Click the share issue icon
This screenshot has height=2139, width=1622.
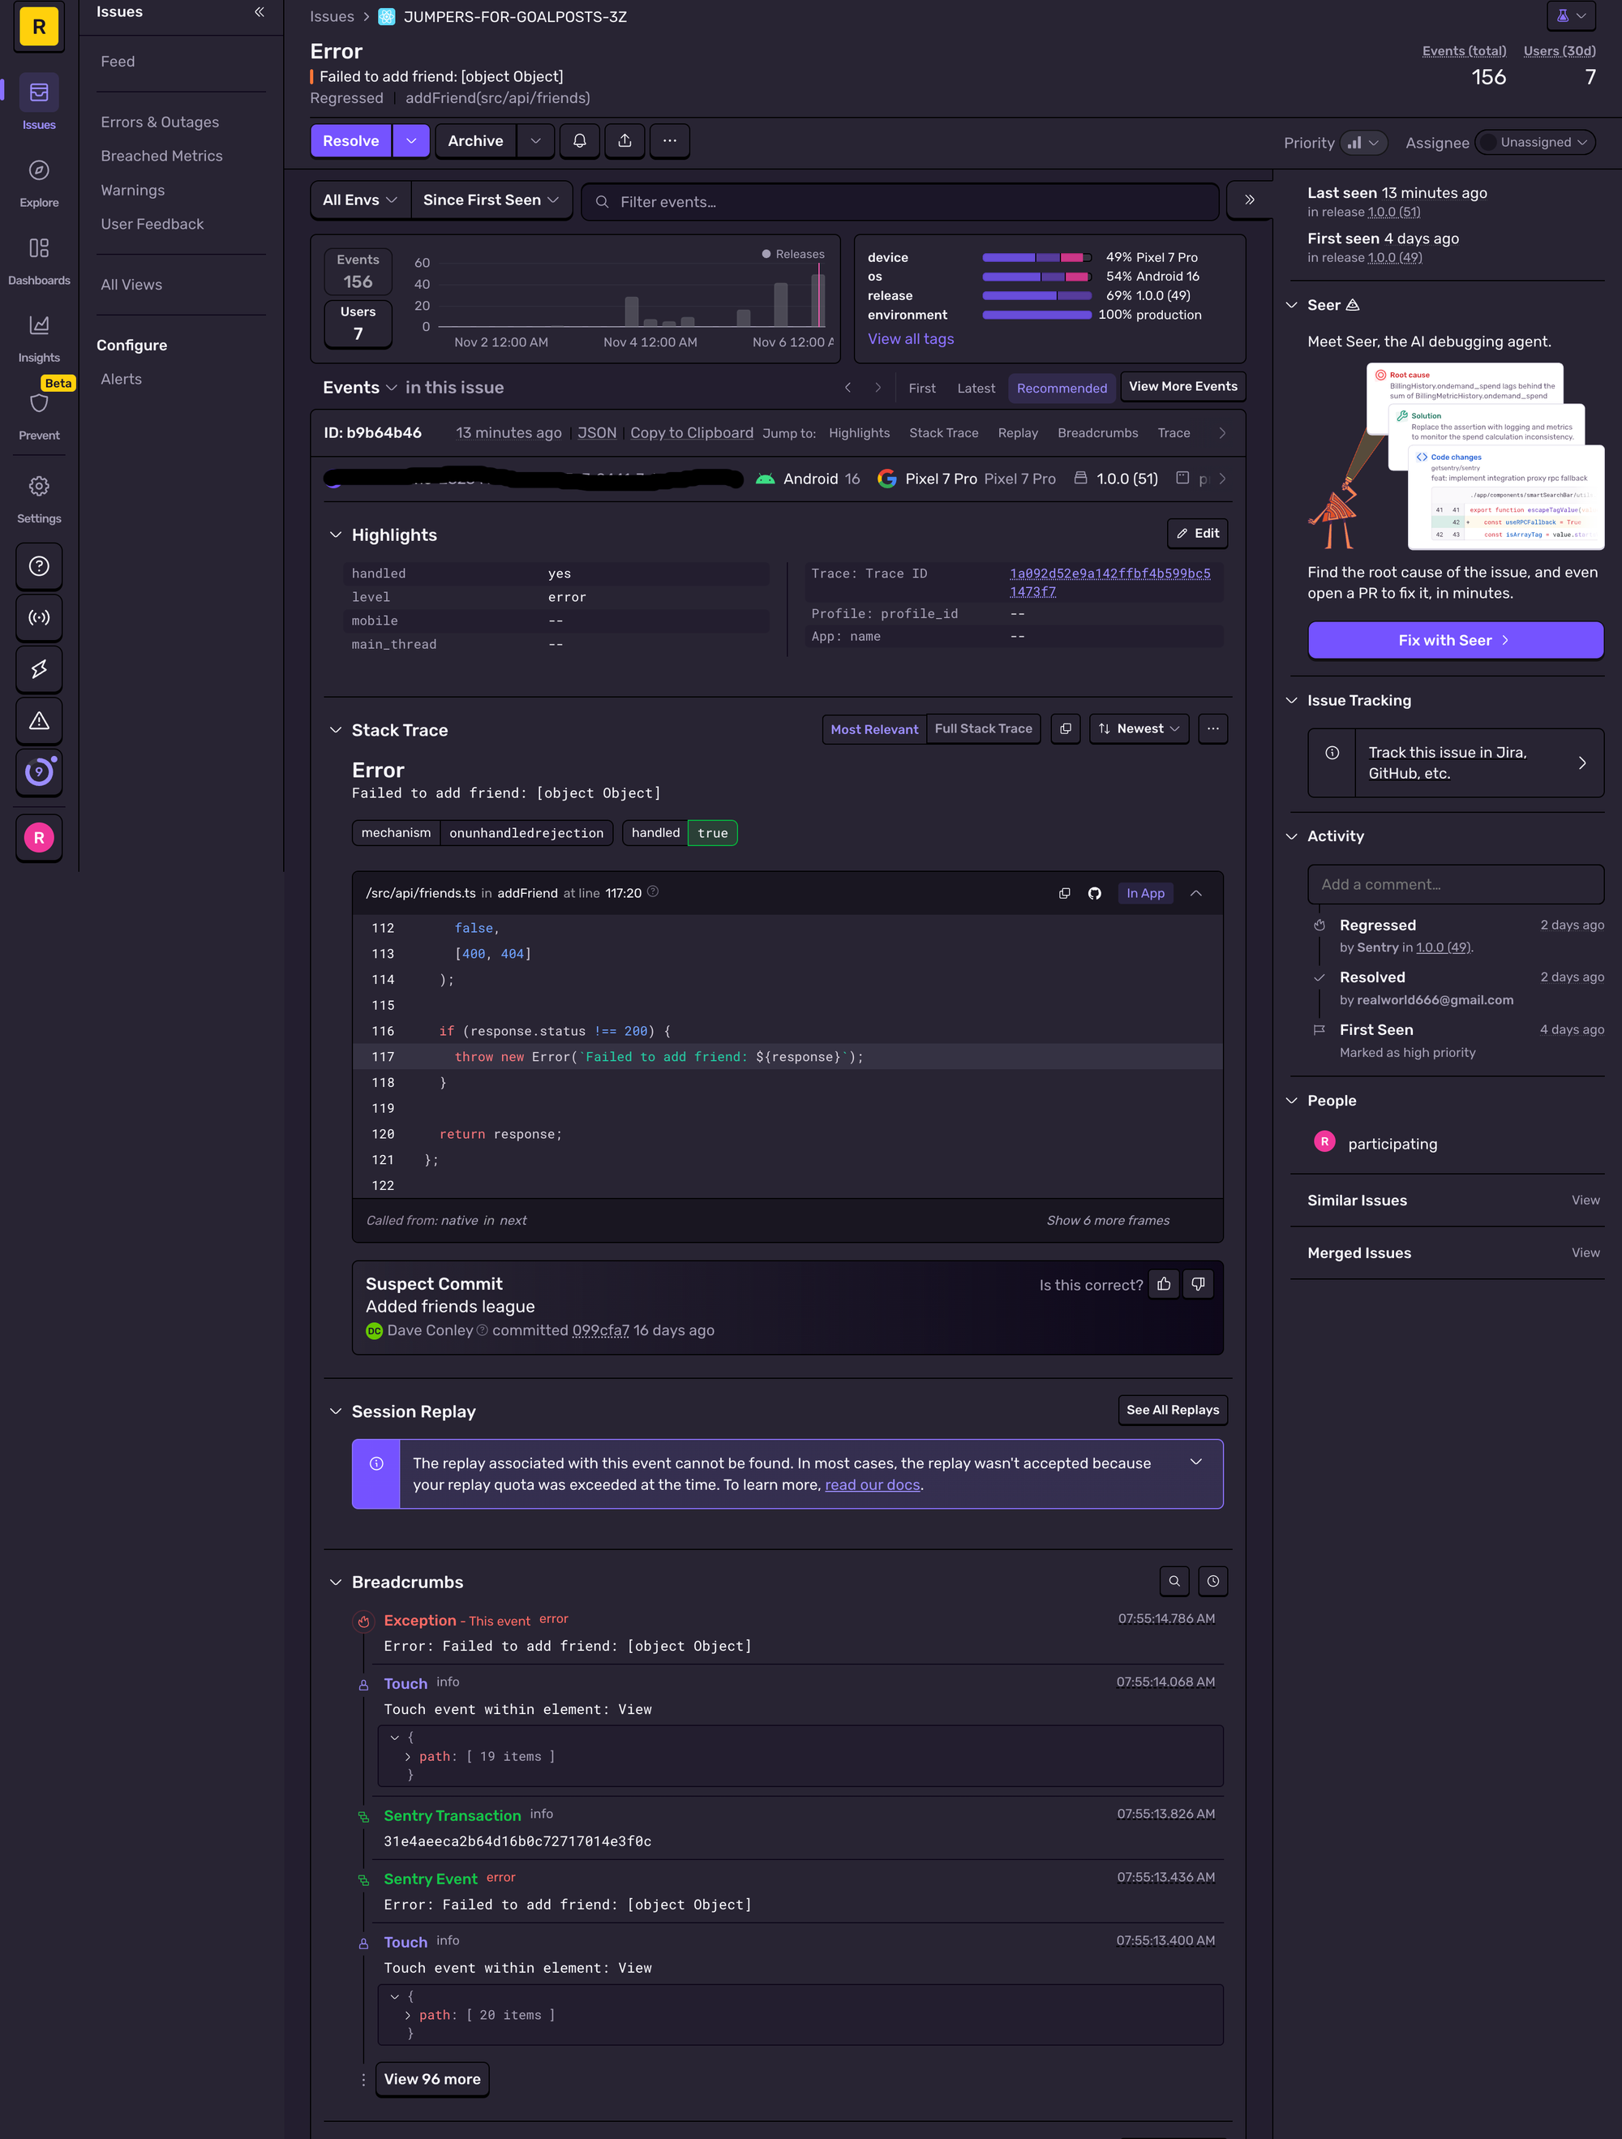tap(624, 141)
